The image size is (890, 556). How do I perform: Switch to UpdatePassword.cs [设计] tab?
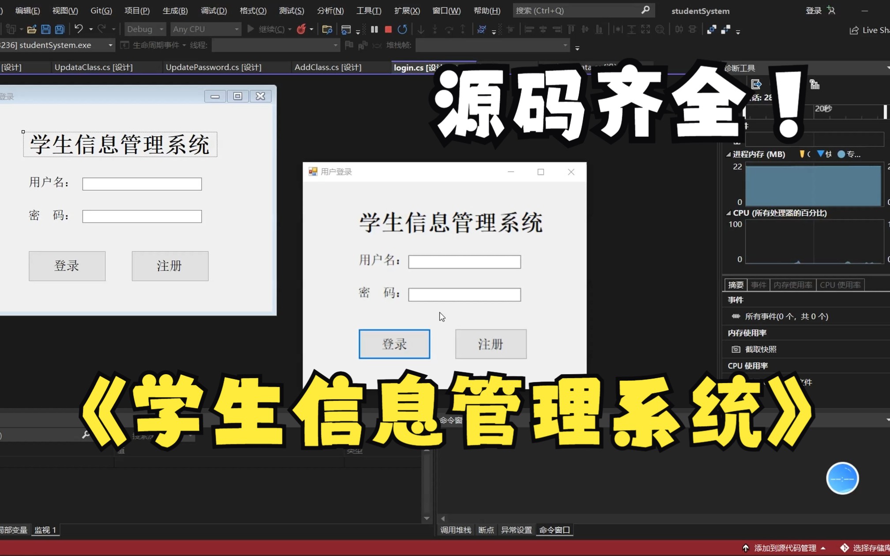[214, 67]
